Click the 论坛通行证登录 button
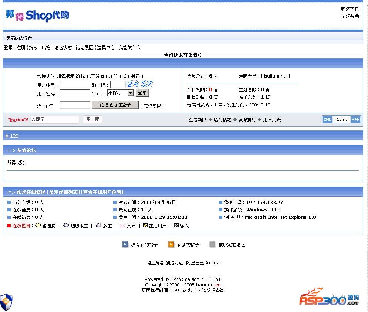 tap(115, 105)
